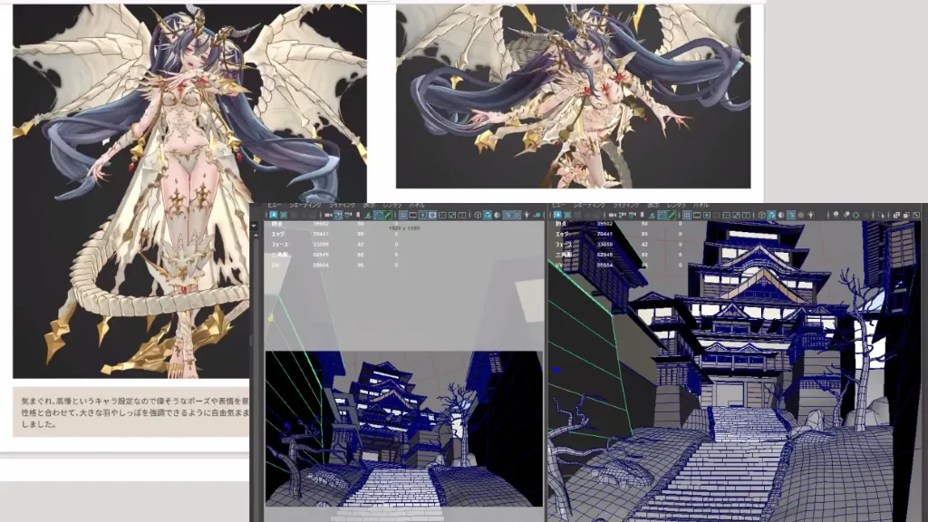Open ライティング menu in right viewport

626,206
